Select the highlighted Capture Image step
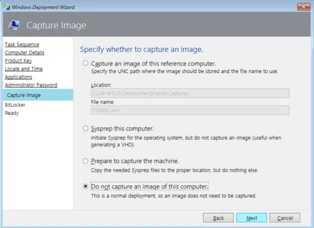The image size is (314, 228). tap(38, 95)
